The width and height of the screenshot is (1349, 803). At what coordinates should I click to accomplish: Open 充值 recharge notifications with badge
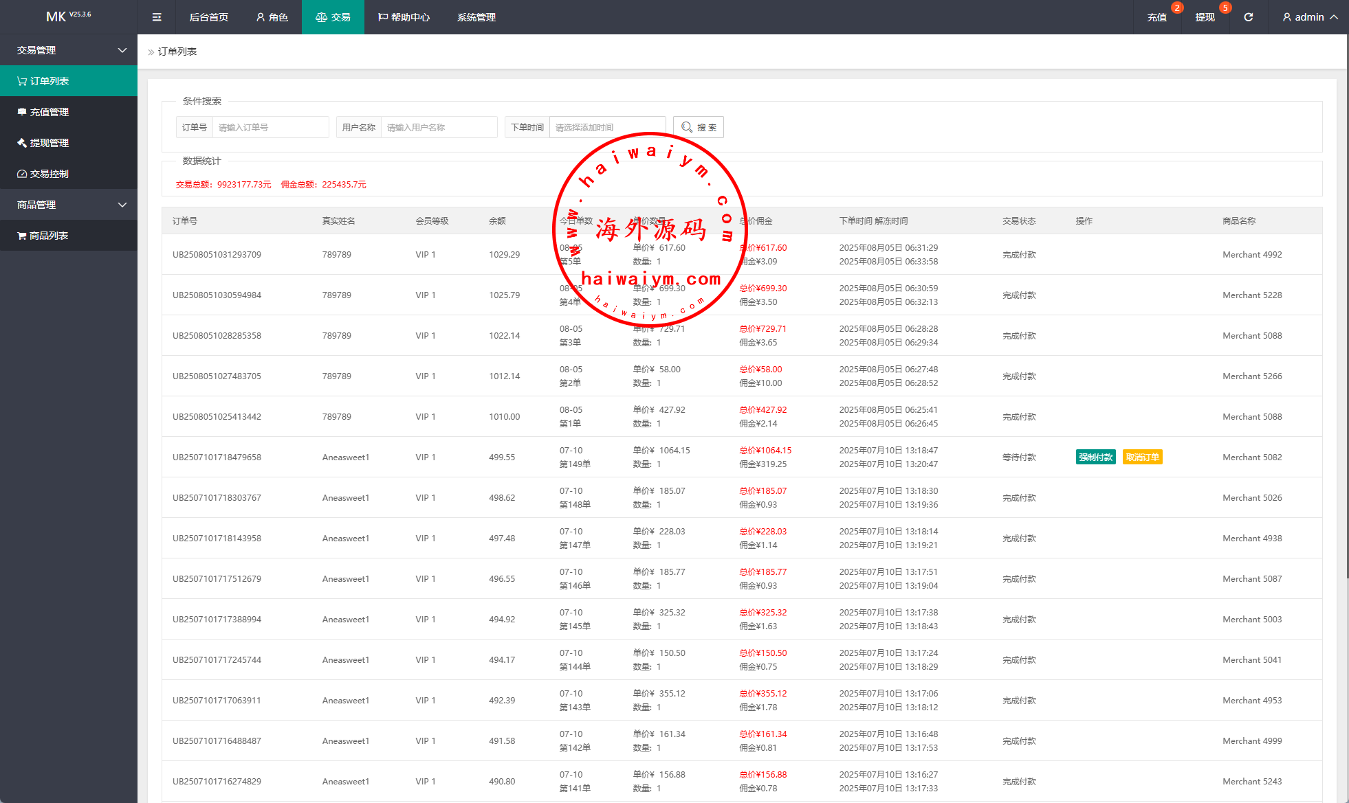click(x=1156, y=17)
